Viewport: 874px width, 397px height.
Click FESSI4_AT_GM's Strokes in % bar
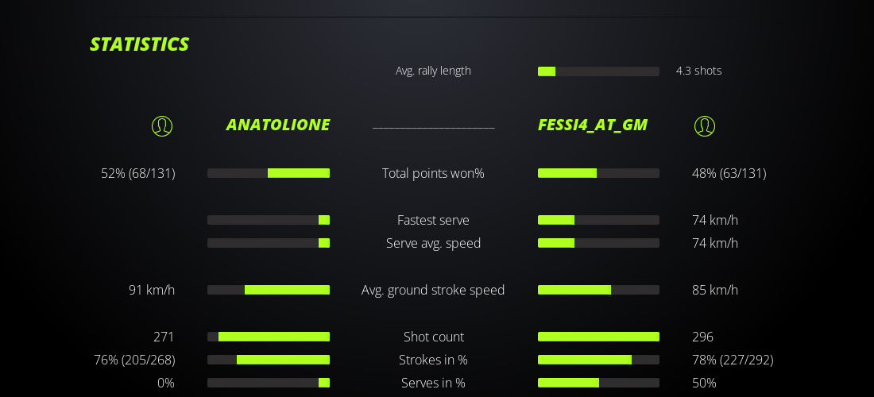pyautogui.click(x=598, y=360)
